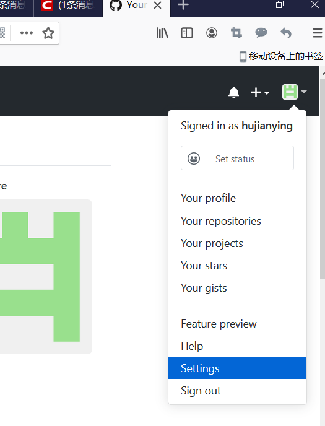Open the Firefox hamburger menu
This screenshot has height=426, width=325.
[317, 33]
